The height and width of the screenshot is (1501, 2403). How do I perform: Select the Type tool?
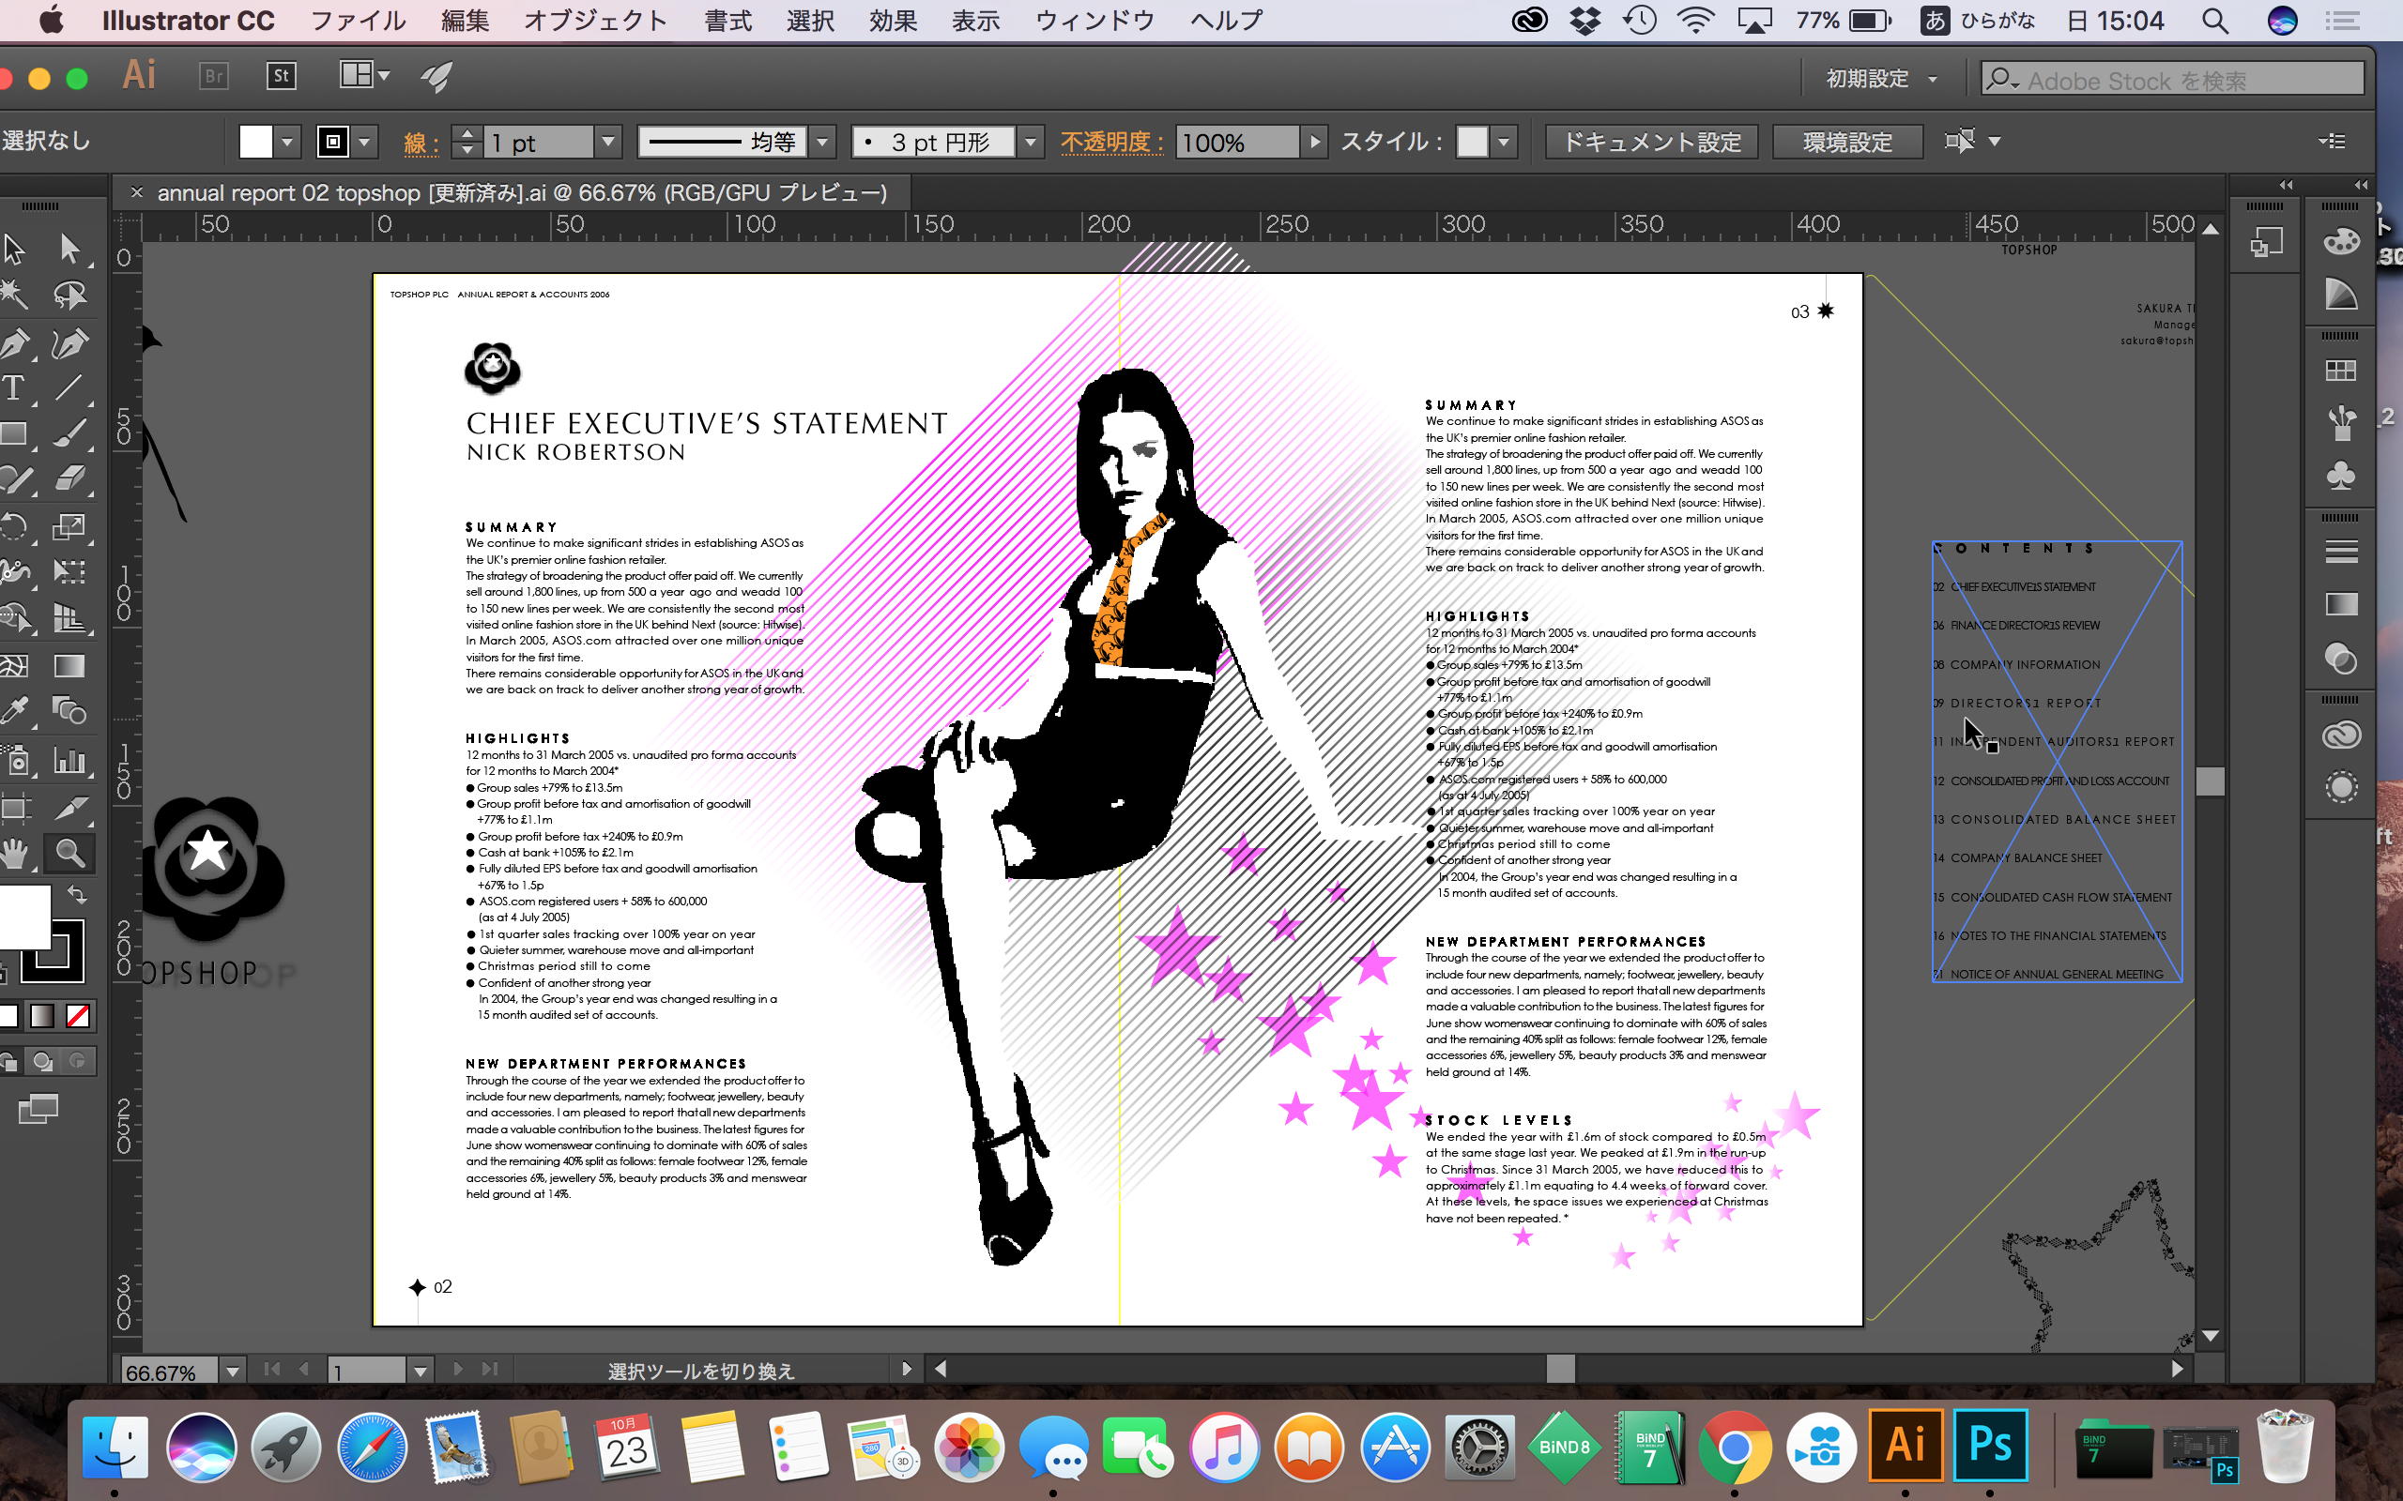click(14, 388)
